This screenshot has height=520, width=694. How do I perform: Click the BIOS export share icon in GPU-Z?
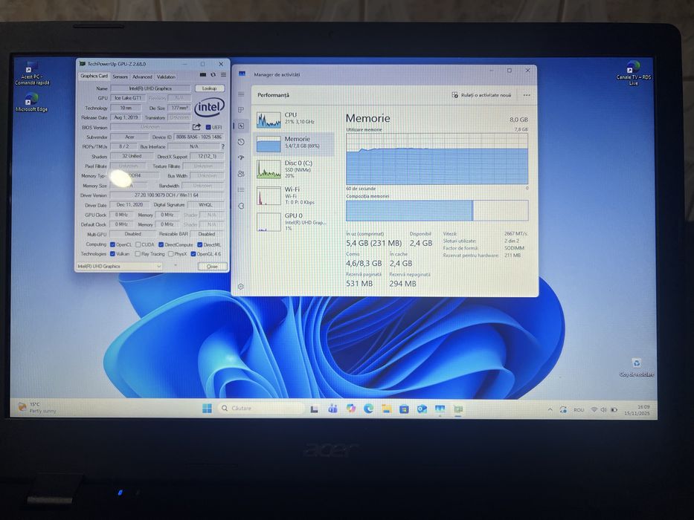(x=197, y=127)
